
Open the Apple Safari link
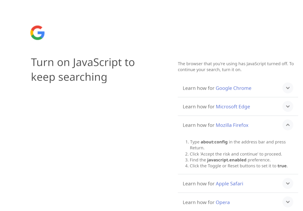point(229,184)
